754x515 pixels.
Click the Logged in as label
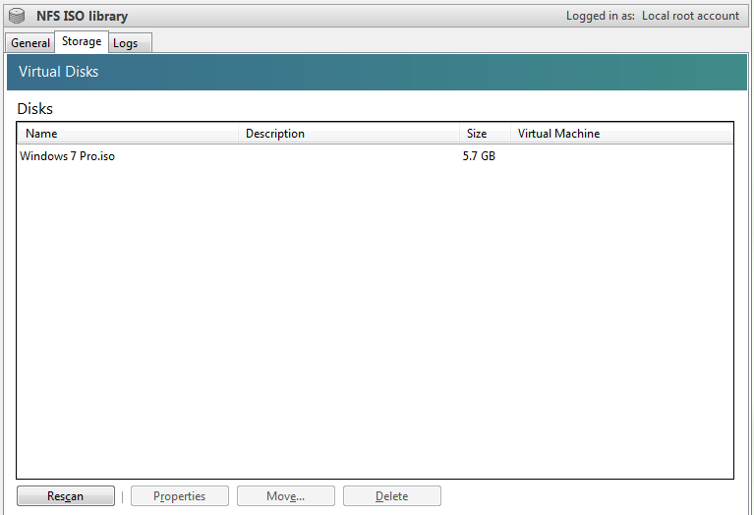[601, 17]
